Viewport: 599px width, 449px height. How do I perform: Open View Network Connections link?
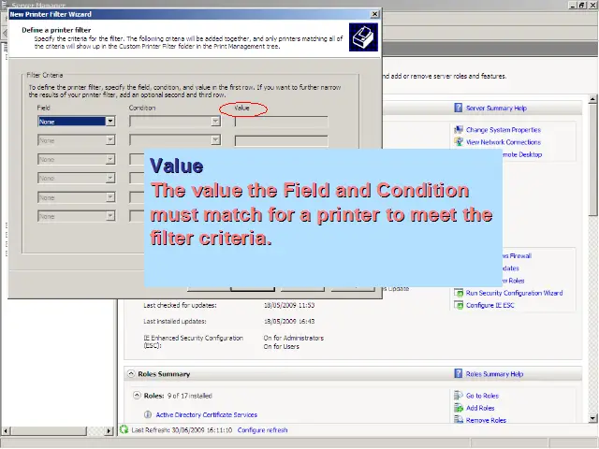pyautogui.click(x=504, y=142)
